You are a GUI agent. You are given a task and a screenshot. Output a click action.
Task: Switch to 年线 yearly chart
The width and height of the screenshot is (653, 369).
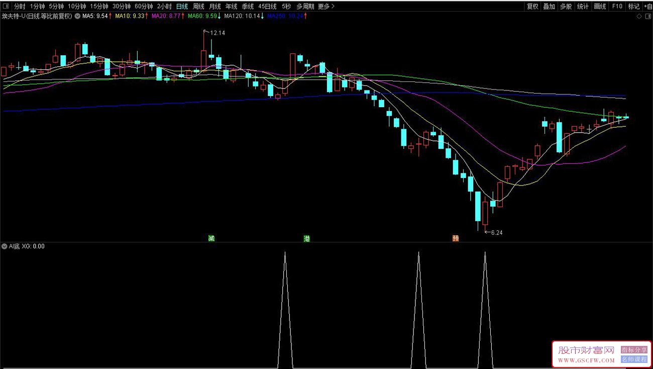[231, 7]
